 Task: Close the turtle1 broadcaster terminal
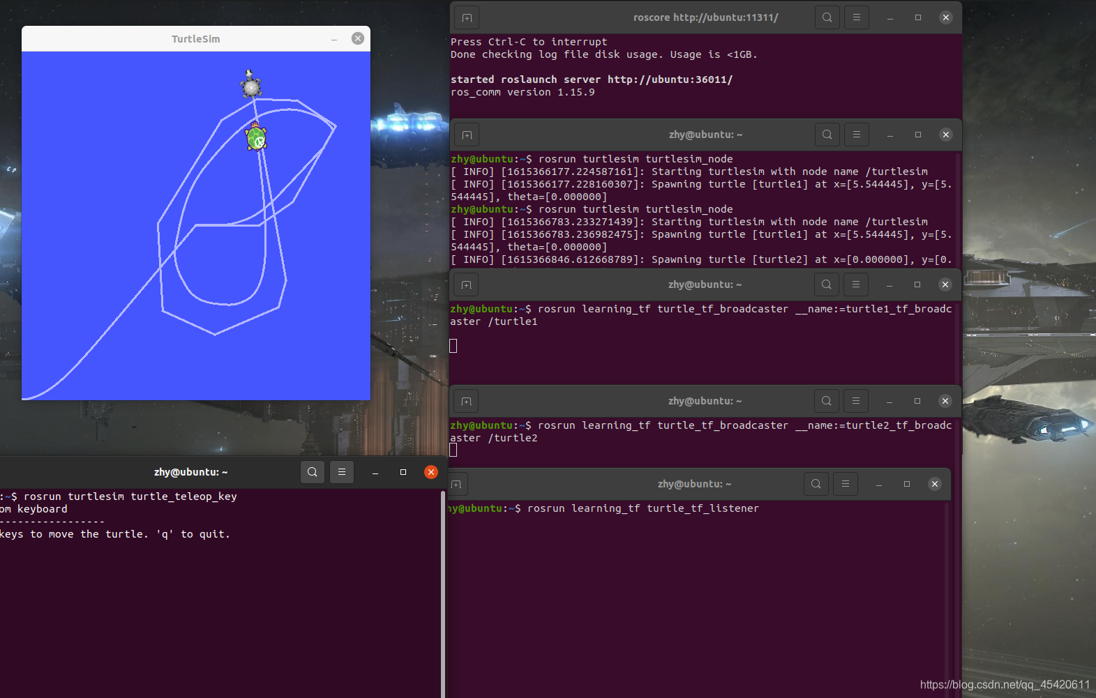pyautogui.click(x=945, y=284)
